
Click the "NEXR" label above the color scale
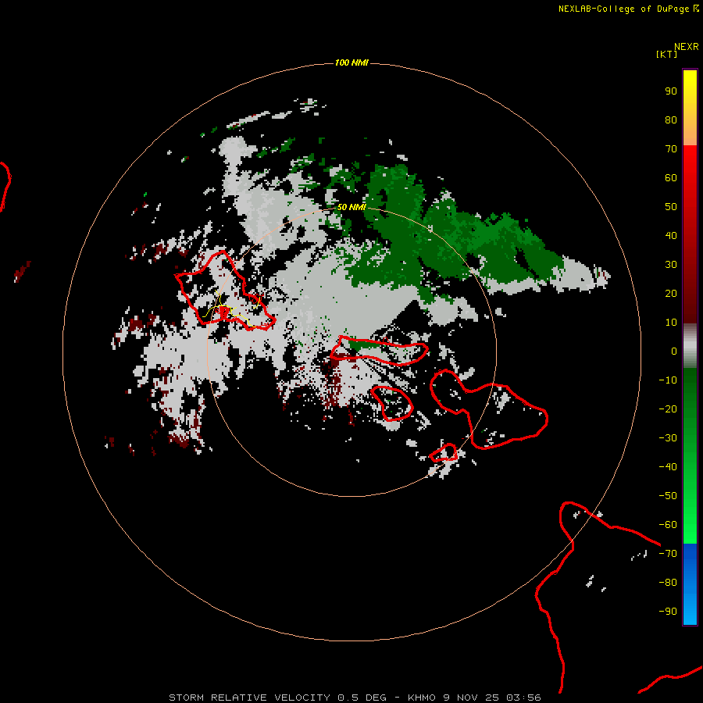click(687, 47)
